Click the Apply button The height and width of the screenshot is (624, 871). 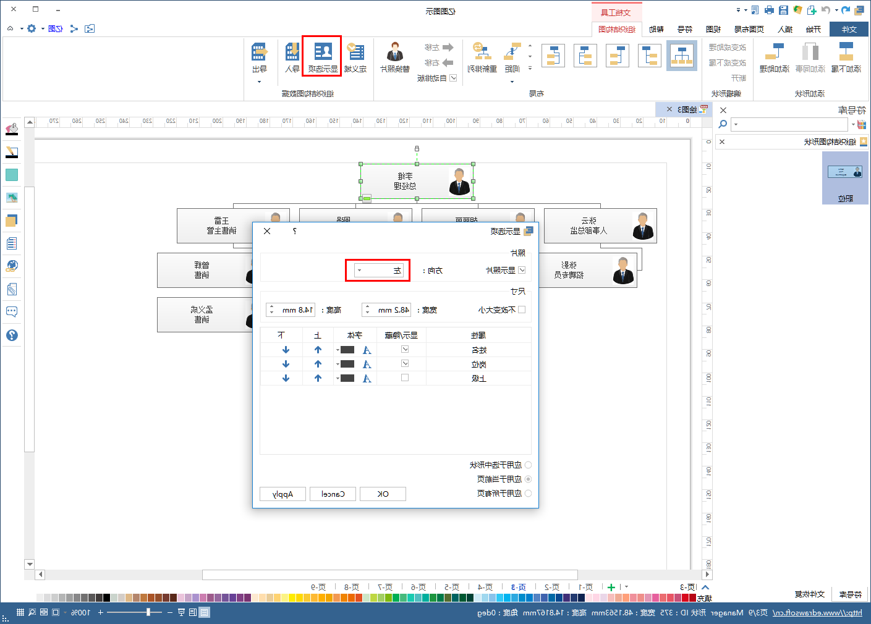[x=283, y=494]
